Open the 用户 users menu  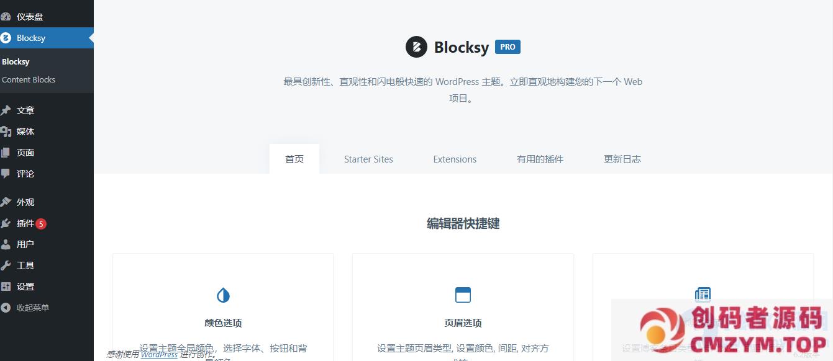tap(25, 244)
